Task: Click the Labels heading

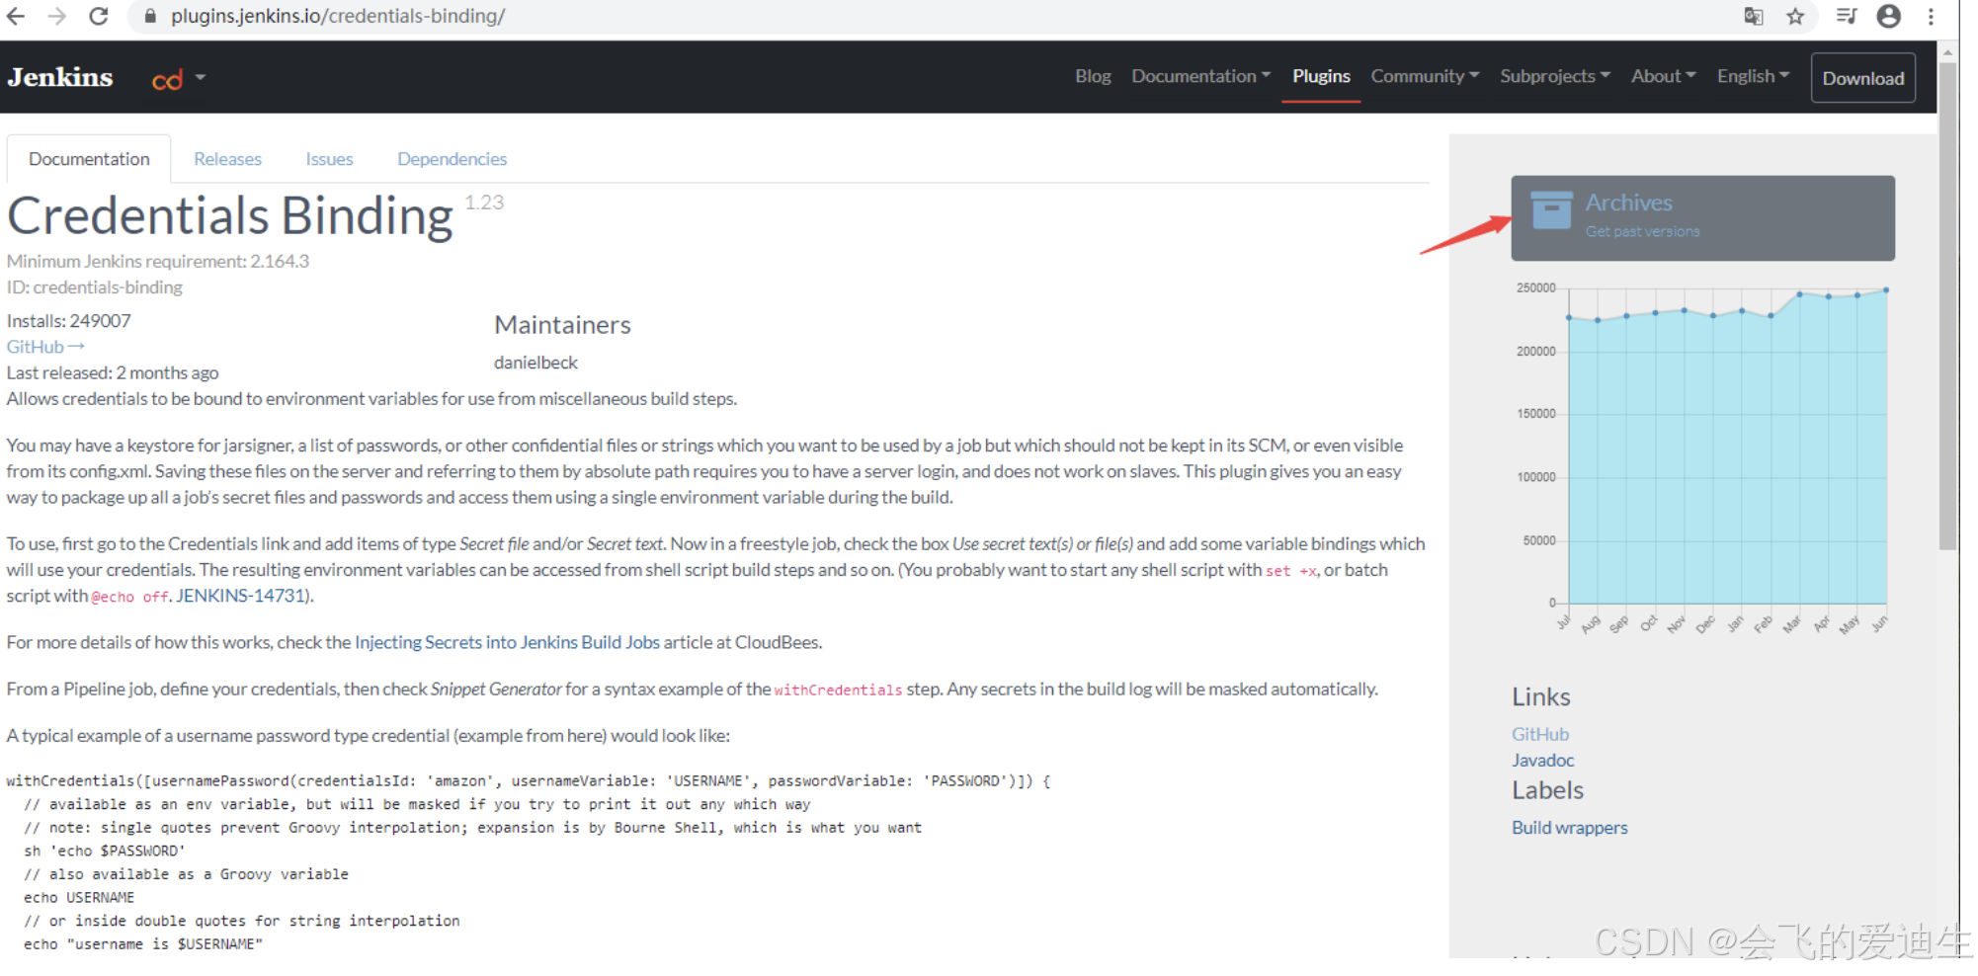Action: (x=1547, y=790)
